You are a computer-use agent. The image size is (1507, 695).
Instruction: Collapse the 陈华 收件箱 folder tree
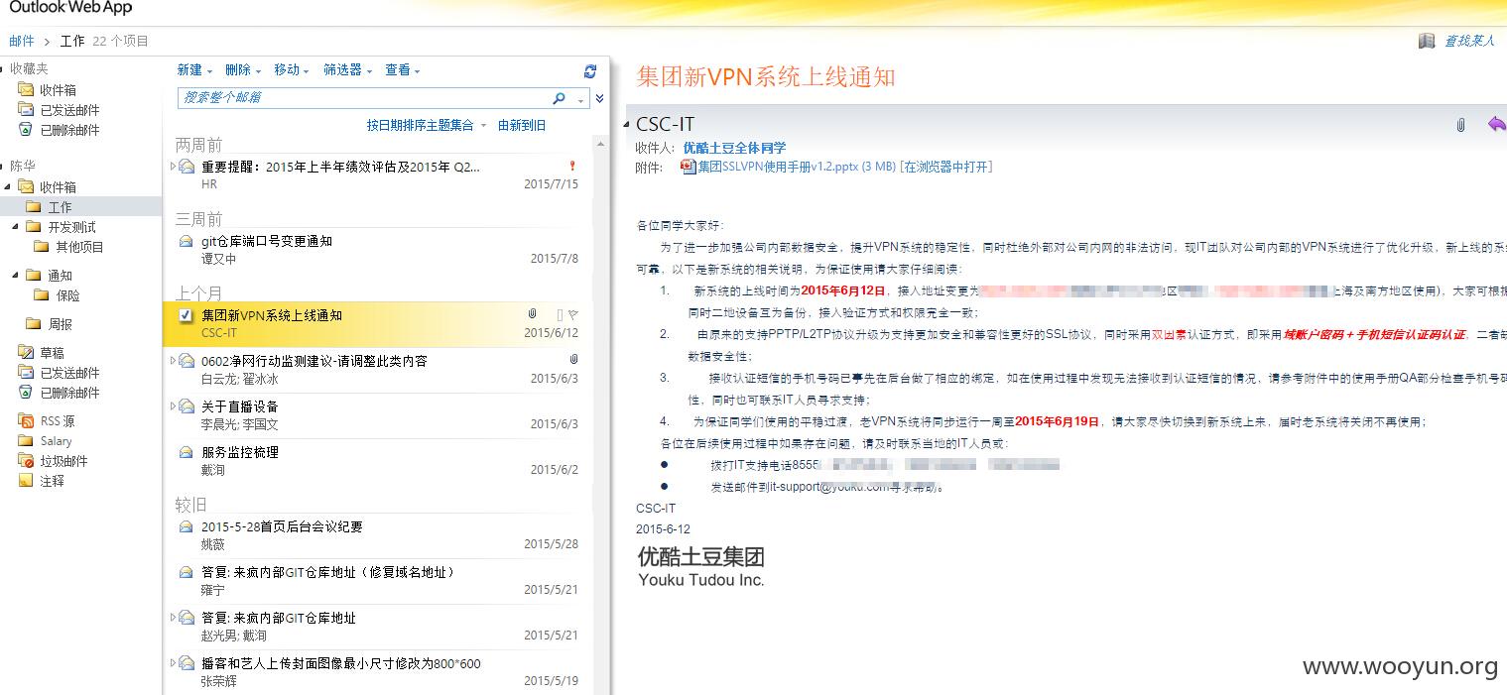pyautogui.click(x=7, y=187)
